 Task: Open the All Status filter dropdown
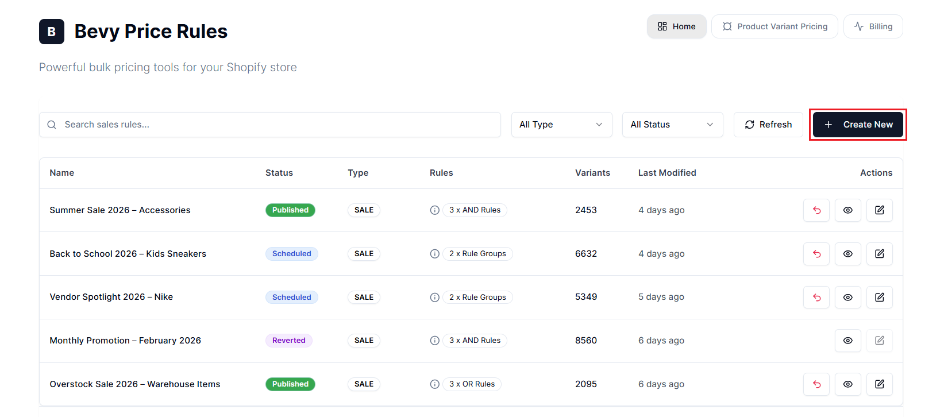[672, 125]
